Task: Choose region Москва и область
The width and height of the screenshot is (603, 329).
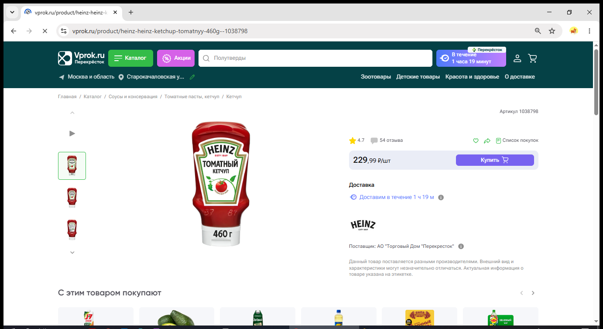Action: coord(86,77)
